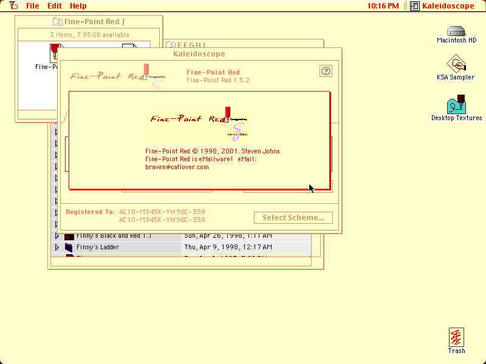Click the Fine-Point Red logo in the red-bordered panel
Screen dimensions: 486x364
(x=198, y=125)
